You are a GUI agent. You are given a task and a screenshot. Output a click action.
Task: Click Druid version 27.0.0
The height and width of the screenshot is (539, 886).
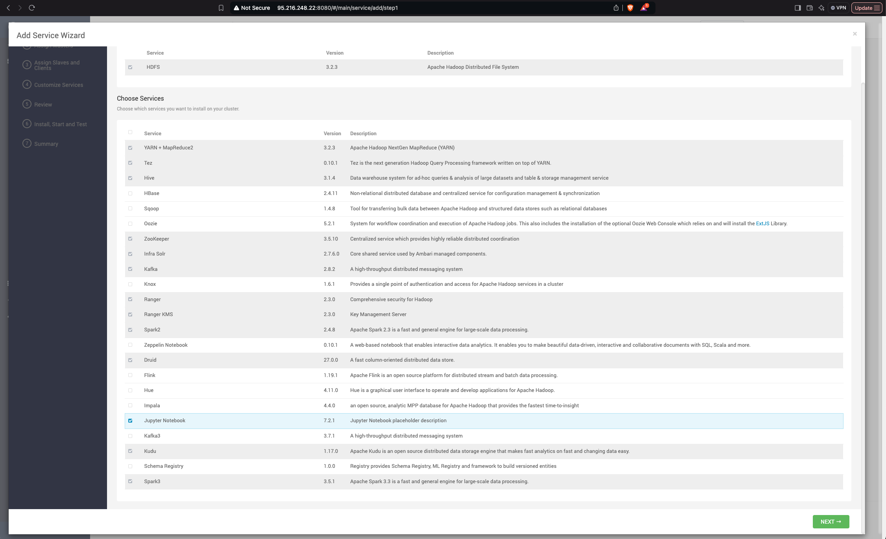(331, 360)
